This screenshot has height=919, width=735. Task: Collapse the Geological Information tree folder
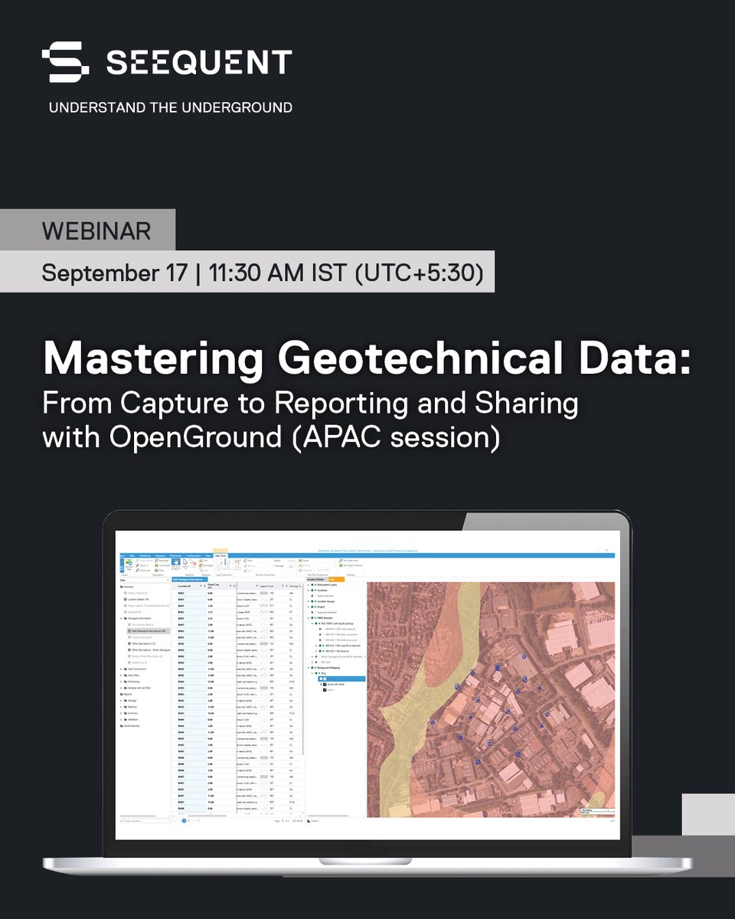[122, 618]
